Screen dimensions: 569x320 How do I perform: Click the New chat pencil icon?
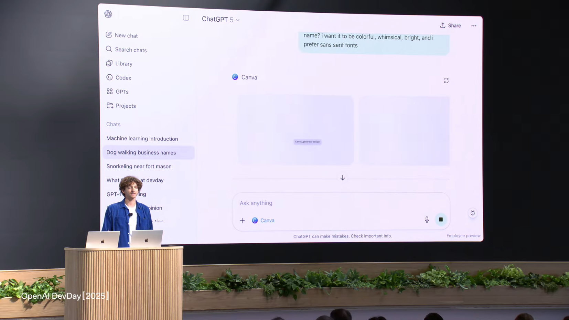(x=109, y=35)
